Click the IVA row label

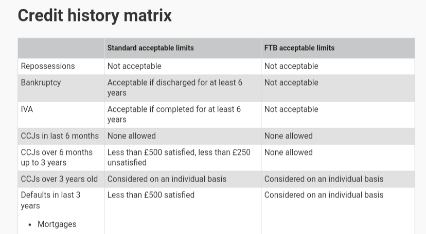(x=27, y=109)
